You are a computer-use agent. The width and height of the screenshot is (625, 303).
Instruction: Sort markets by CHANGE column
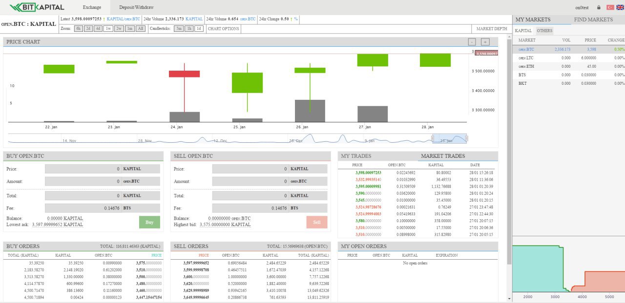point(616,40)
